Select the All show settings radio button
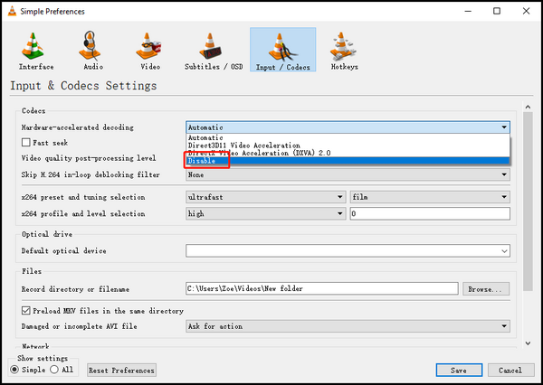The image size is (543, 385). click(x=55, y=370)
